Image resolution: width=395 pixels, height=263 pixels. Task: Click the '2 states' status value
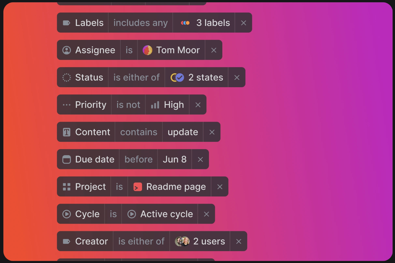tap(197, 77)
